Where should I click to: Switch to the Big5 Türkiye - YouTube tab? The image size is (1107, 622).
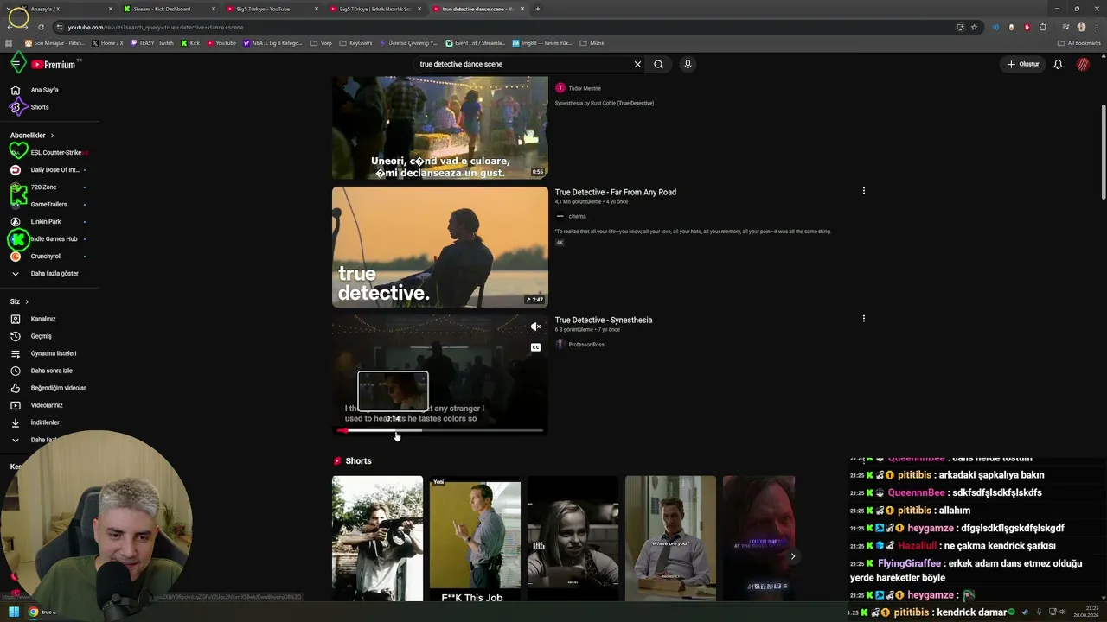coord(271,9)
